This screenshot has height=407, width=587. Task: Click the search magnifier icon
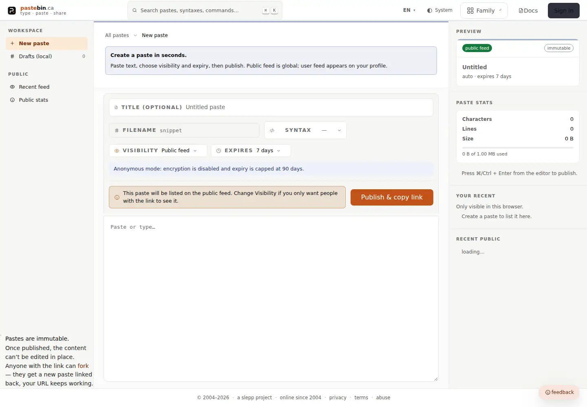pyautogui.click(x=135, y=11)
